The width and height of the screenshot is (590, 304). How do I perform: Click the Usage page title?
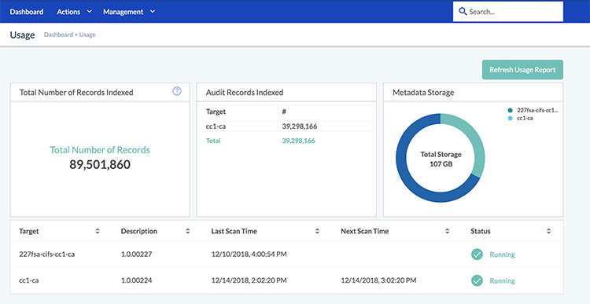(x=22, y=35)
